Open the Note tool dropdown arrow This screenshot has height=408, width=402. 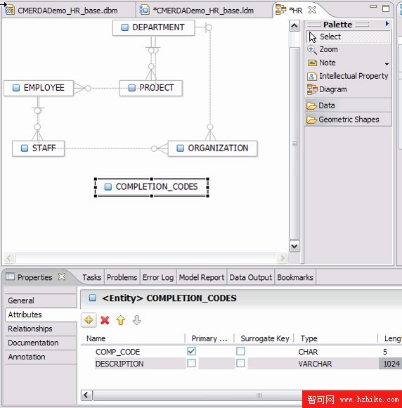pyautogui.click(x=387, y=64)
